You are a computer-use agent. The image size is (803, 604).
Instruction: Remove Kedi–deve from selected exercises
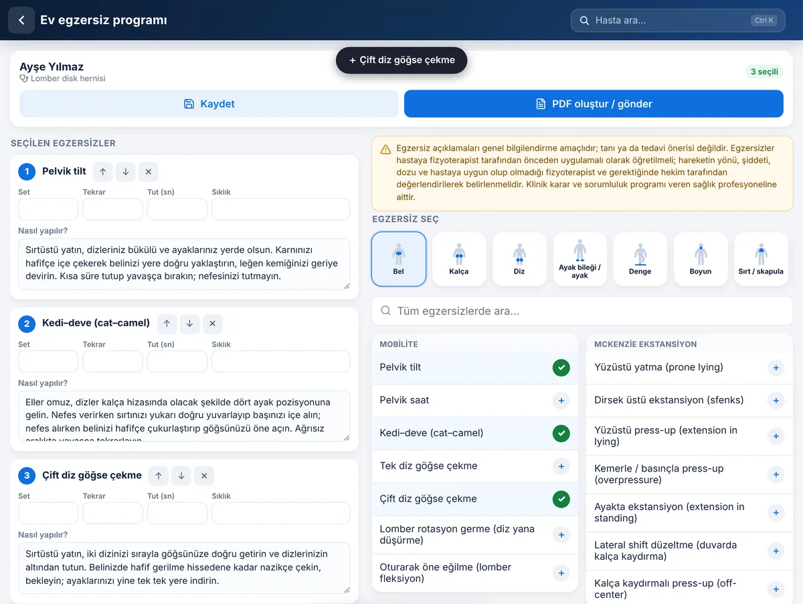coord(212,324)
